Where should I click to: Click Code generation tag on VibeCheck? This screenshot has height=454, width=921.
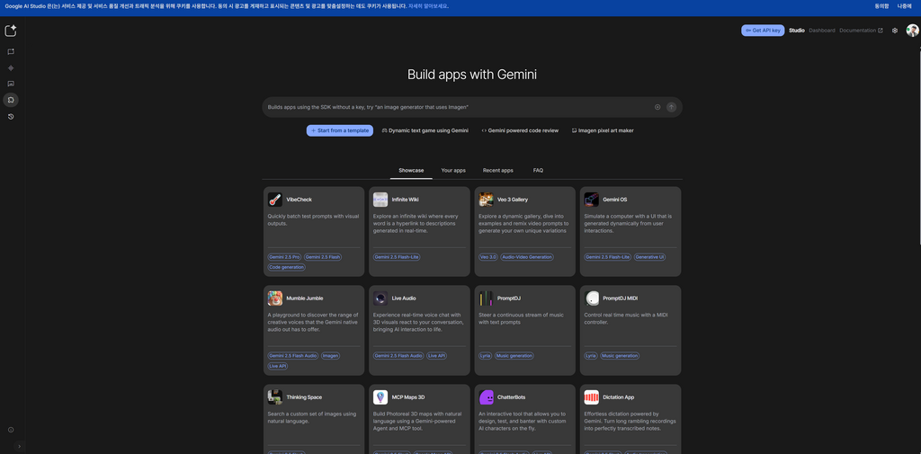click(287, 267)
